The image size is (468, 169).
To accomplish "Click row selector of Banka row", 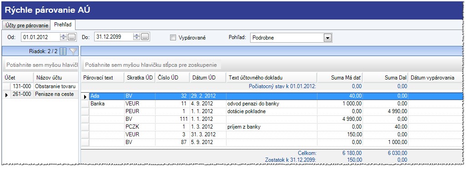I will point(86,104).
